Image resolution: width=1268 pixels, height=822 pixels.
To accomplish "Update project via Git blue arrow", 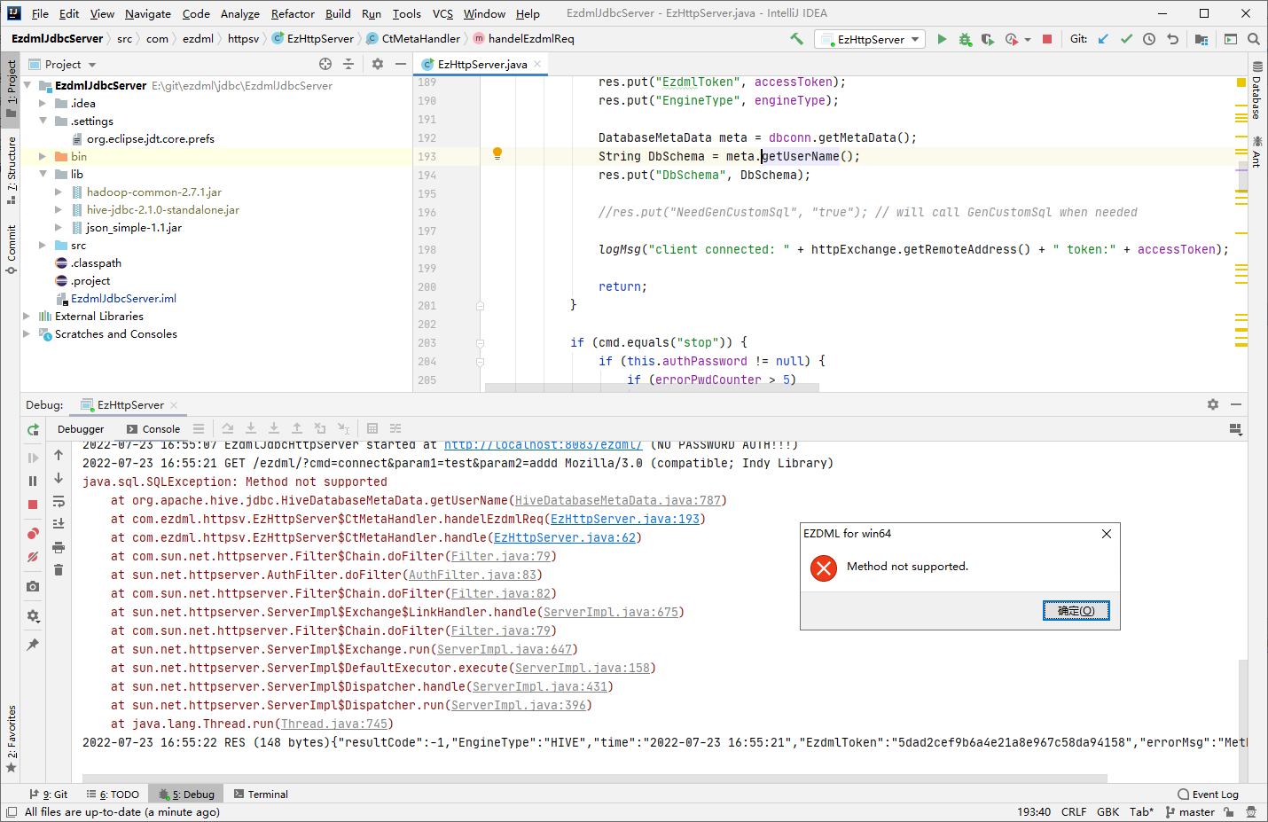I will (1103, 39).
